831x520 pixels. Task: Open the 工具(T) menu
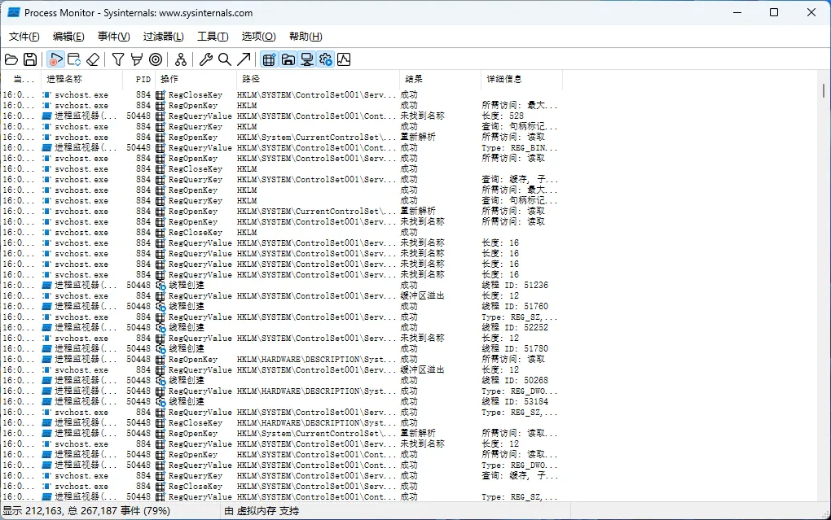pos(213,37)
